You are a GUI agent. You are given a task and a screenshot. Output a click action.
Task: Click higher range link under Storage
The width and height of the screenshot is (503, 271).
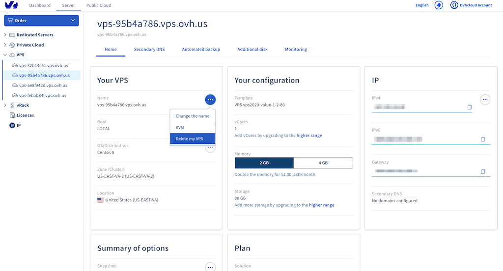coord(321,205)
